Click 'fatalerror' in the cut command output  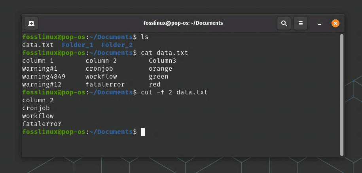pyautogui.click(x=42, y=124)
